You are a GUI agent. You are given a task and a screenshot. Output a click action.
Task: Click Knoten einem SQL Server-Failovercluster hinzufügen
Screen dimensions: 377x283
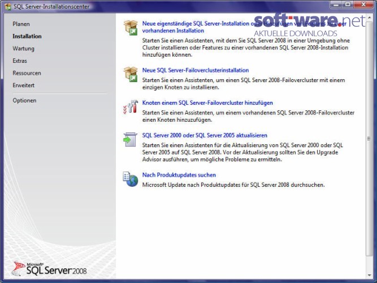coord(207,103)
